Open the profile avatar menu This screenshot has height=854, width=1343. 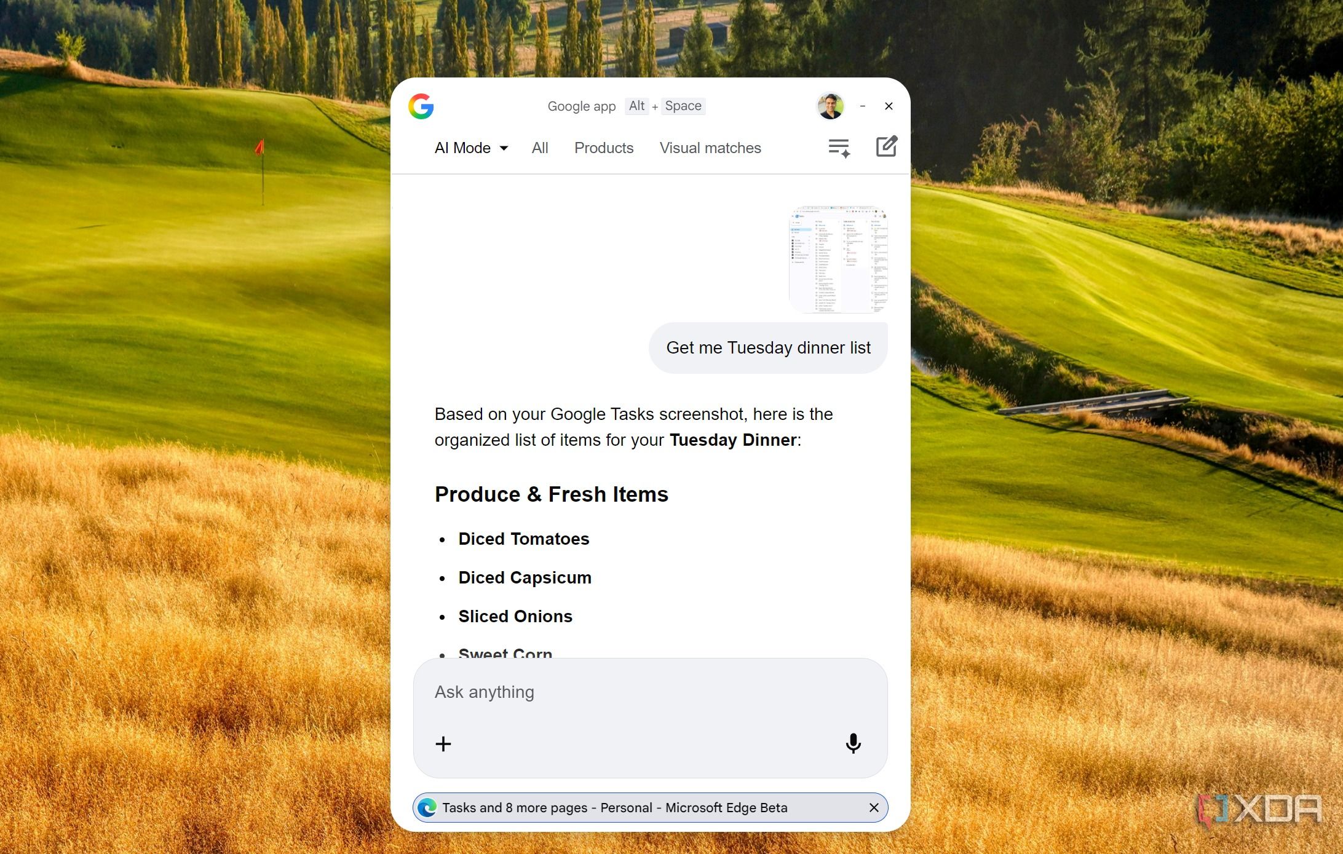tap(830, 106)
